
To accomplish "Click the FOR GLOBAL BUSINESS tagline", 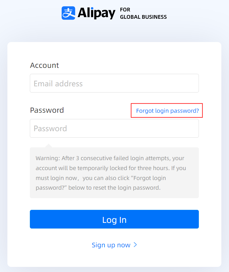I will pyautogui.click(x=143, y=13).
